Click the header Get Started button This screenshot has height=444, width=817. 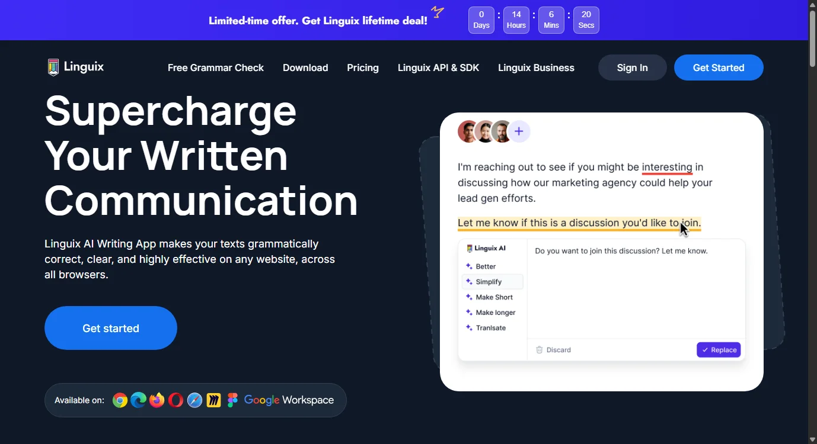click(719, 67)
